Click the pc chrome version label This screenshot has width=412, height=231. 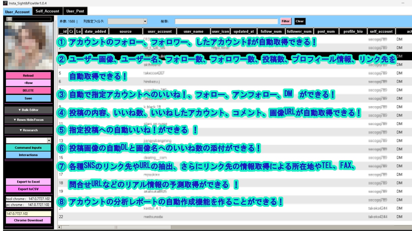coord(28,205)
